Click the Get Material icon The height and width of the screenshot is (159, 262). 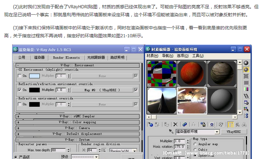click(x=150, y=124)
